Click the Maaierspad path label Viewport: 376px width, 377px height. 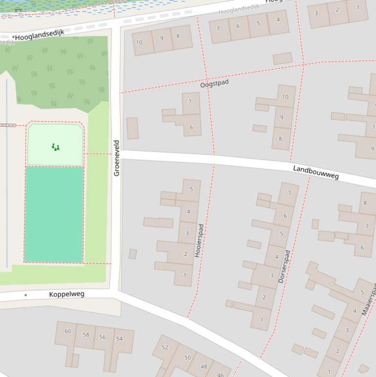point(370,300)
